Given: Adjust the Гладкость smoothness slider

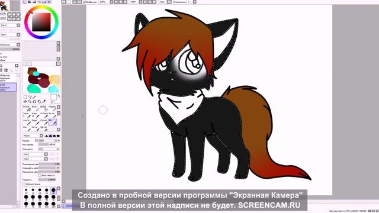Looking at the screenshot, I should pyautogui.click(x=47, y=180).
